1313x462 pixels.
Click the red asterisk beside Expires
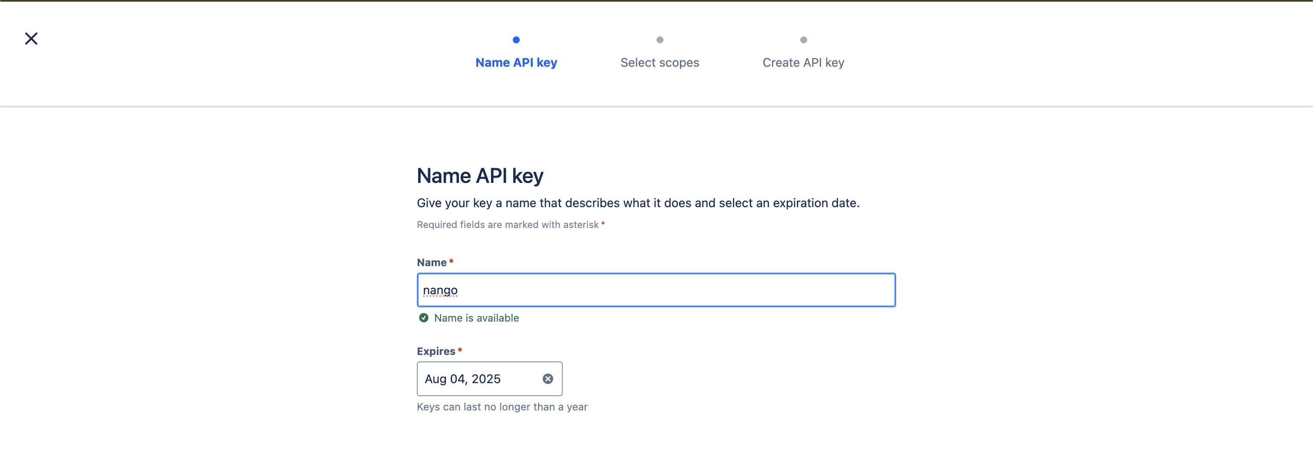460,350
